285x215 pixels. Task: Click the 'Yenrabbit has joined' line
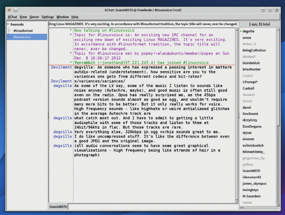click(x=141, y=63)
